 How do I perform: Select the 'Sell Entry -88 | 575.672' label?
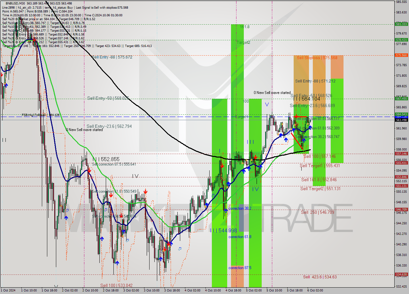[112, 57]
